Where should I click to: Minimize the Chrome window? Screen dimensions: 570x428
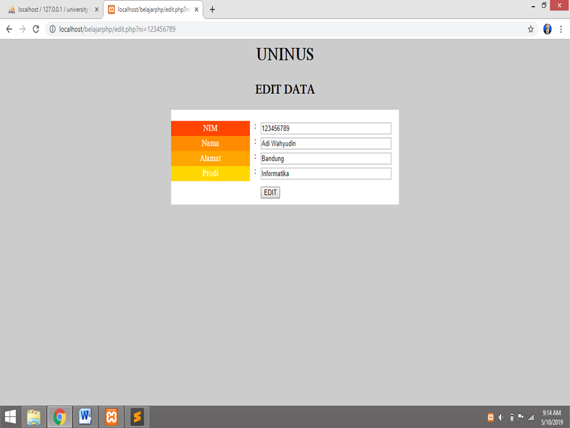[x=533, y=6]
